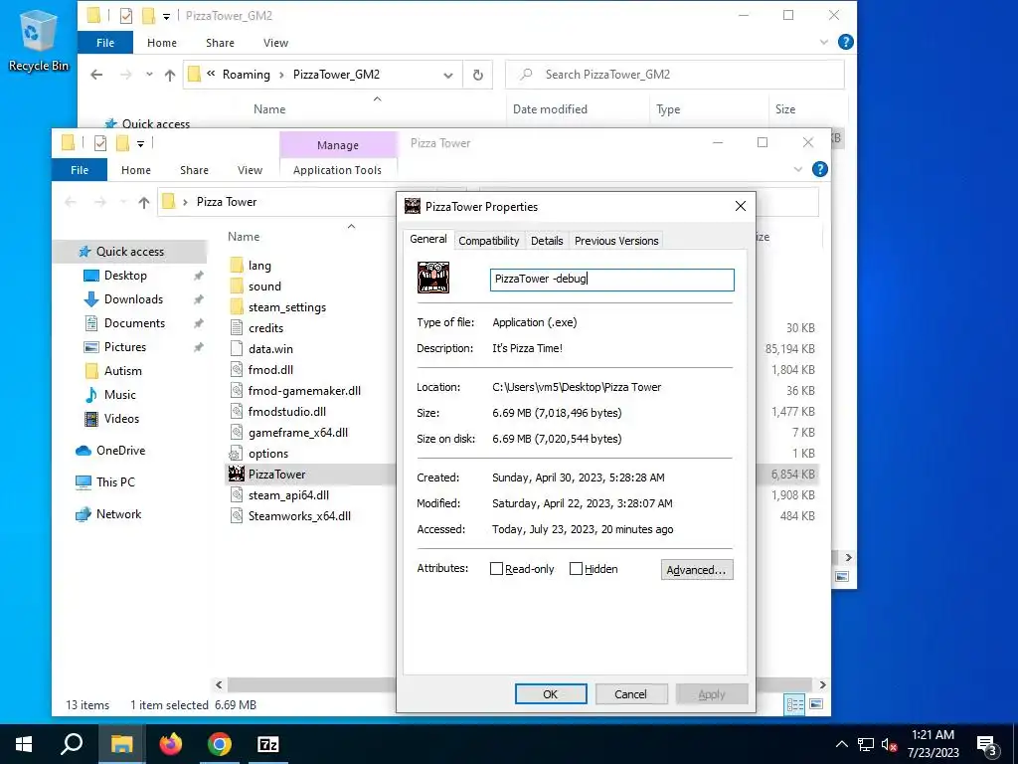Click Cancel in Properties dialog
Screen dimensions: 1018x764
(630, 693)
